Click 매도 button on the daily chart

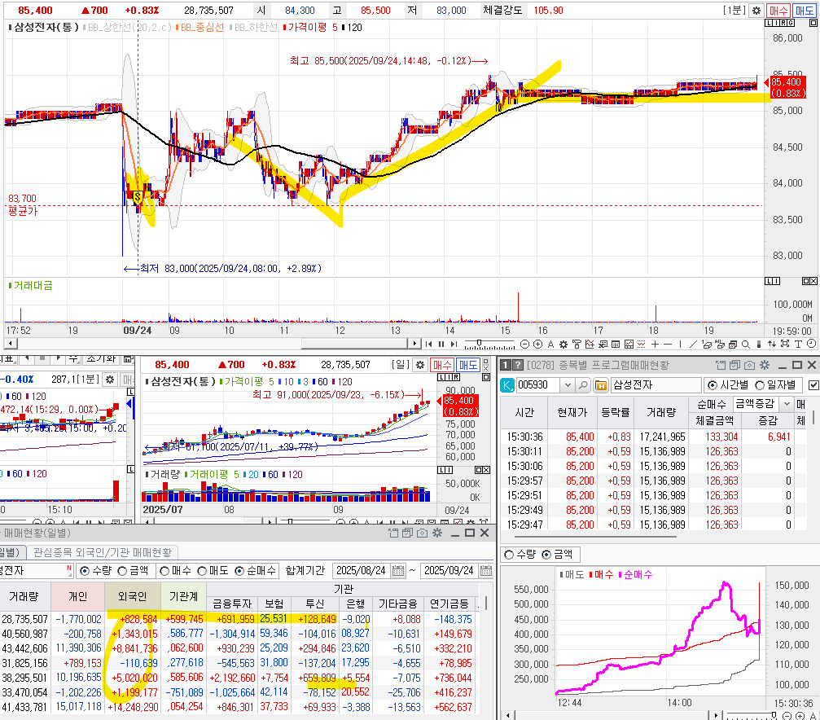[x=468, y=365]
